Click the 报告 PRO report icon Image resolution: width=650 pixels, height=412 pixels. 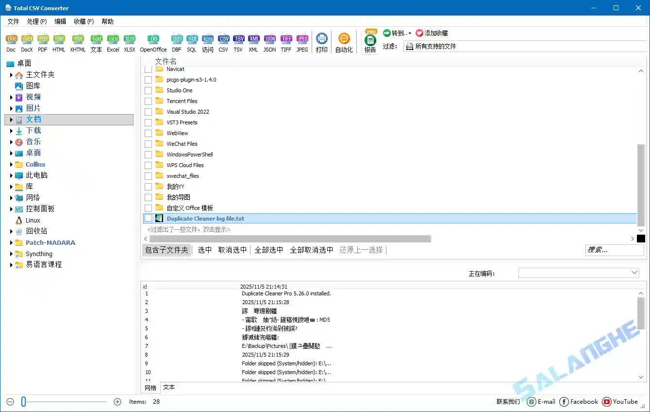369,42
